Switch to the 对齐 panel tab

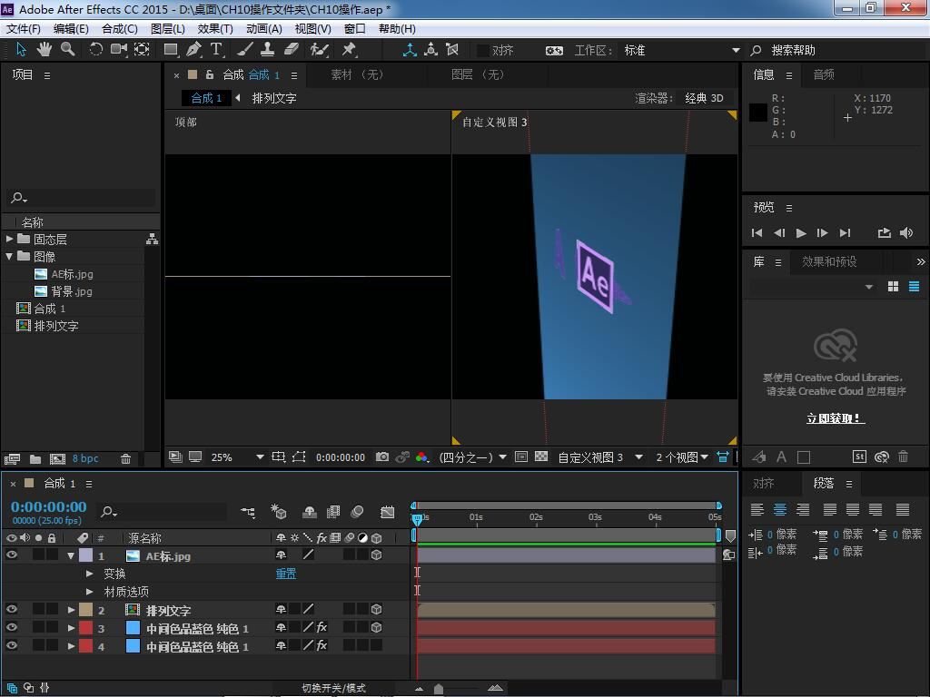click(763, 484)
